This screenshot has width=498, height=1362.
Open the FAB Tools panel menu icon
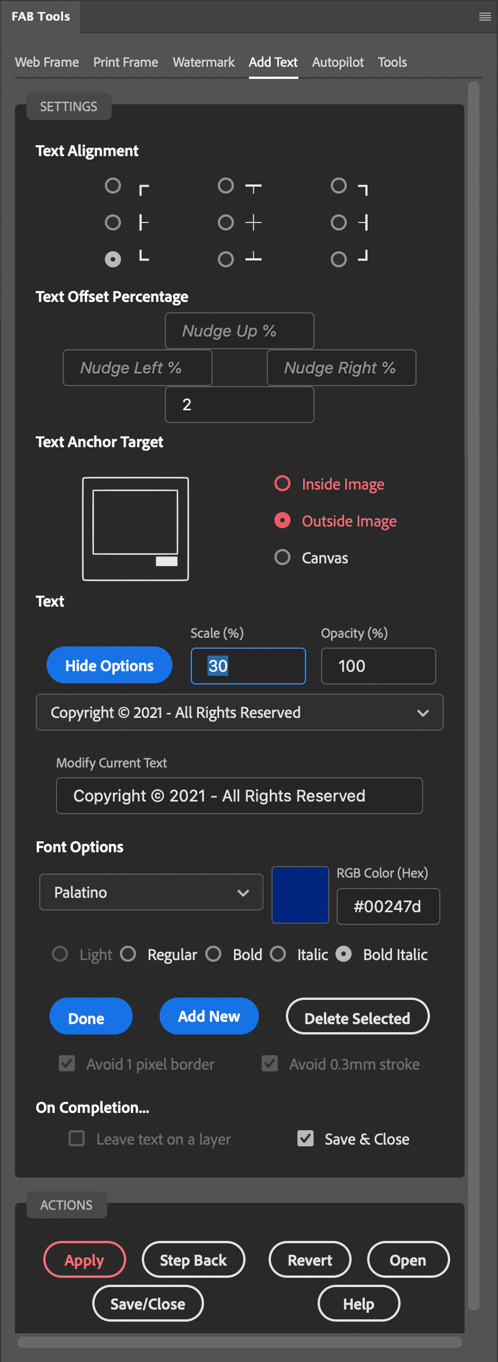pyautogui.click(x=485, y=17)
